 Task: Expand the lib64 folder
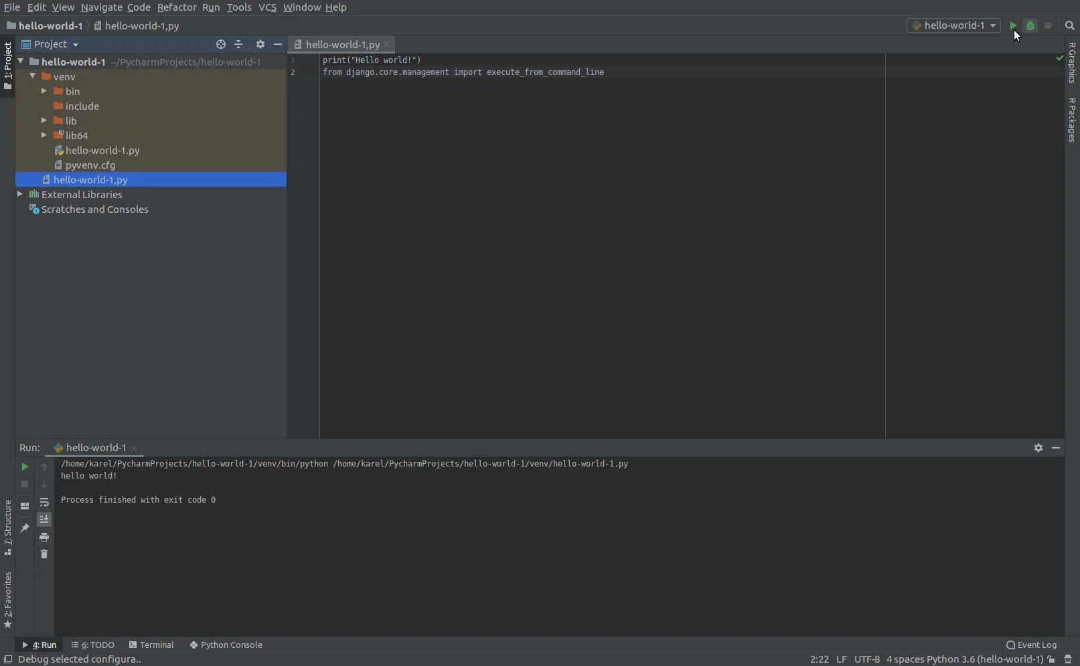click(x=44, y=135)
